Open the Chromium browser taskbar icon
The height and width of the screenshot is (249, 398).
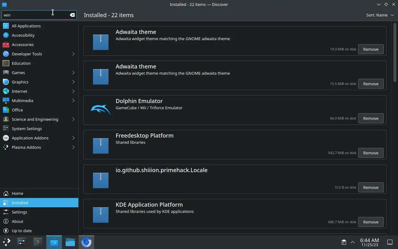click(x=86, y=242)
